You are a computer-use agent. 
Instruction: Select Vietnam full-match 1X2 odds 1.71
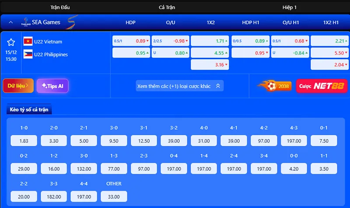pos(210,41)
